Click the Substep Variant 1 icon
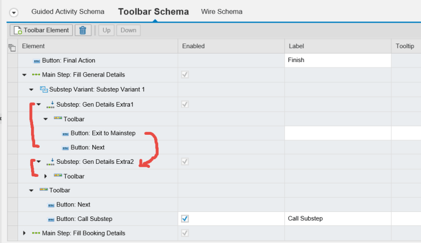421x243 pixels. [x=43, y=89]
